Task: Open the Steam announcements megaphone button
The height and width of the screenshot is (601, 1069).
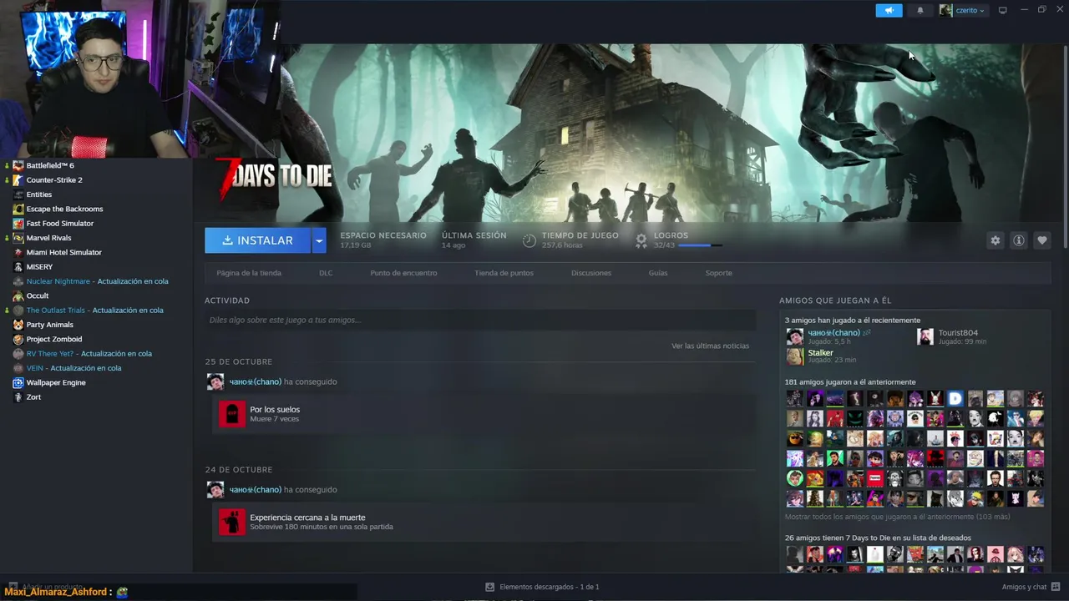Action: (889, 10)
